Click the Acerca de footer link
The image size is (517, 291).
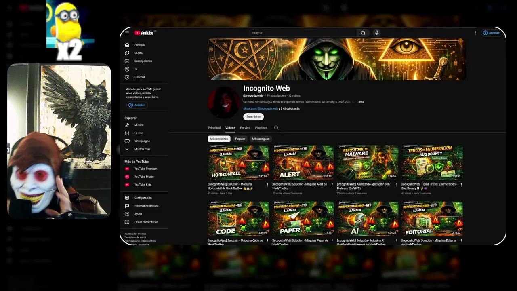130,234
